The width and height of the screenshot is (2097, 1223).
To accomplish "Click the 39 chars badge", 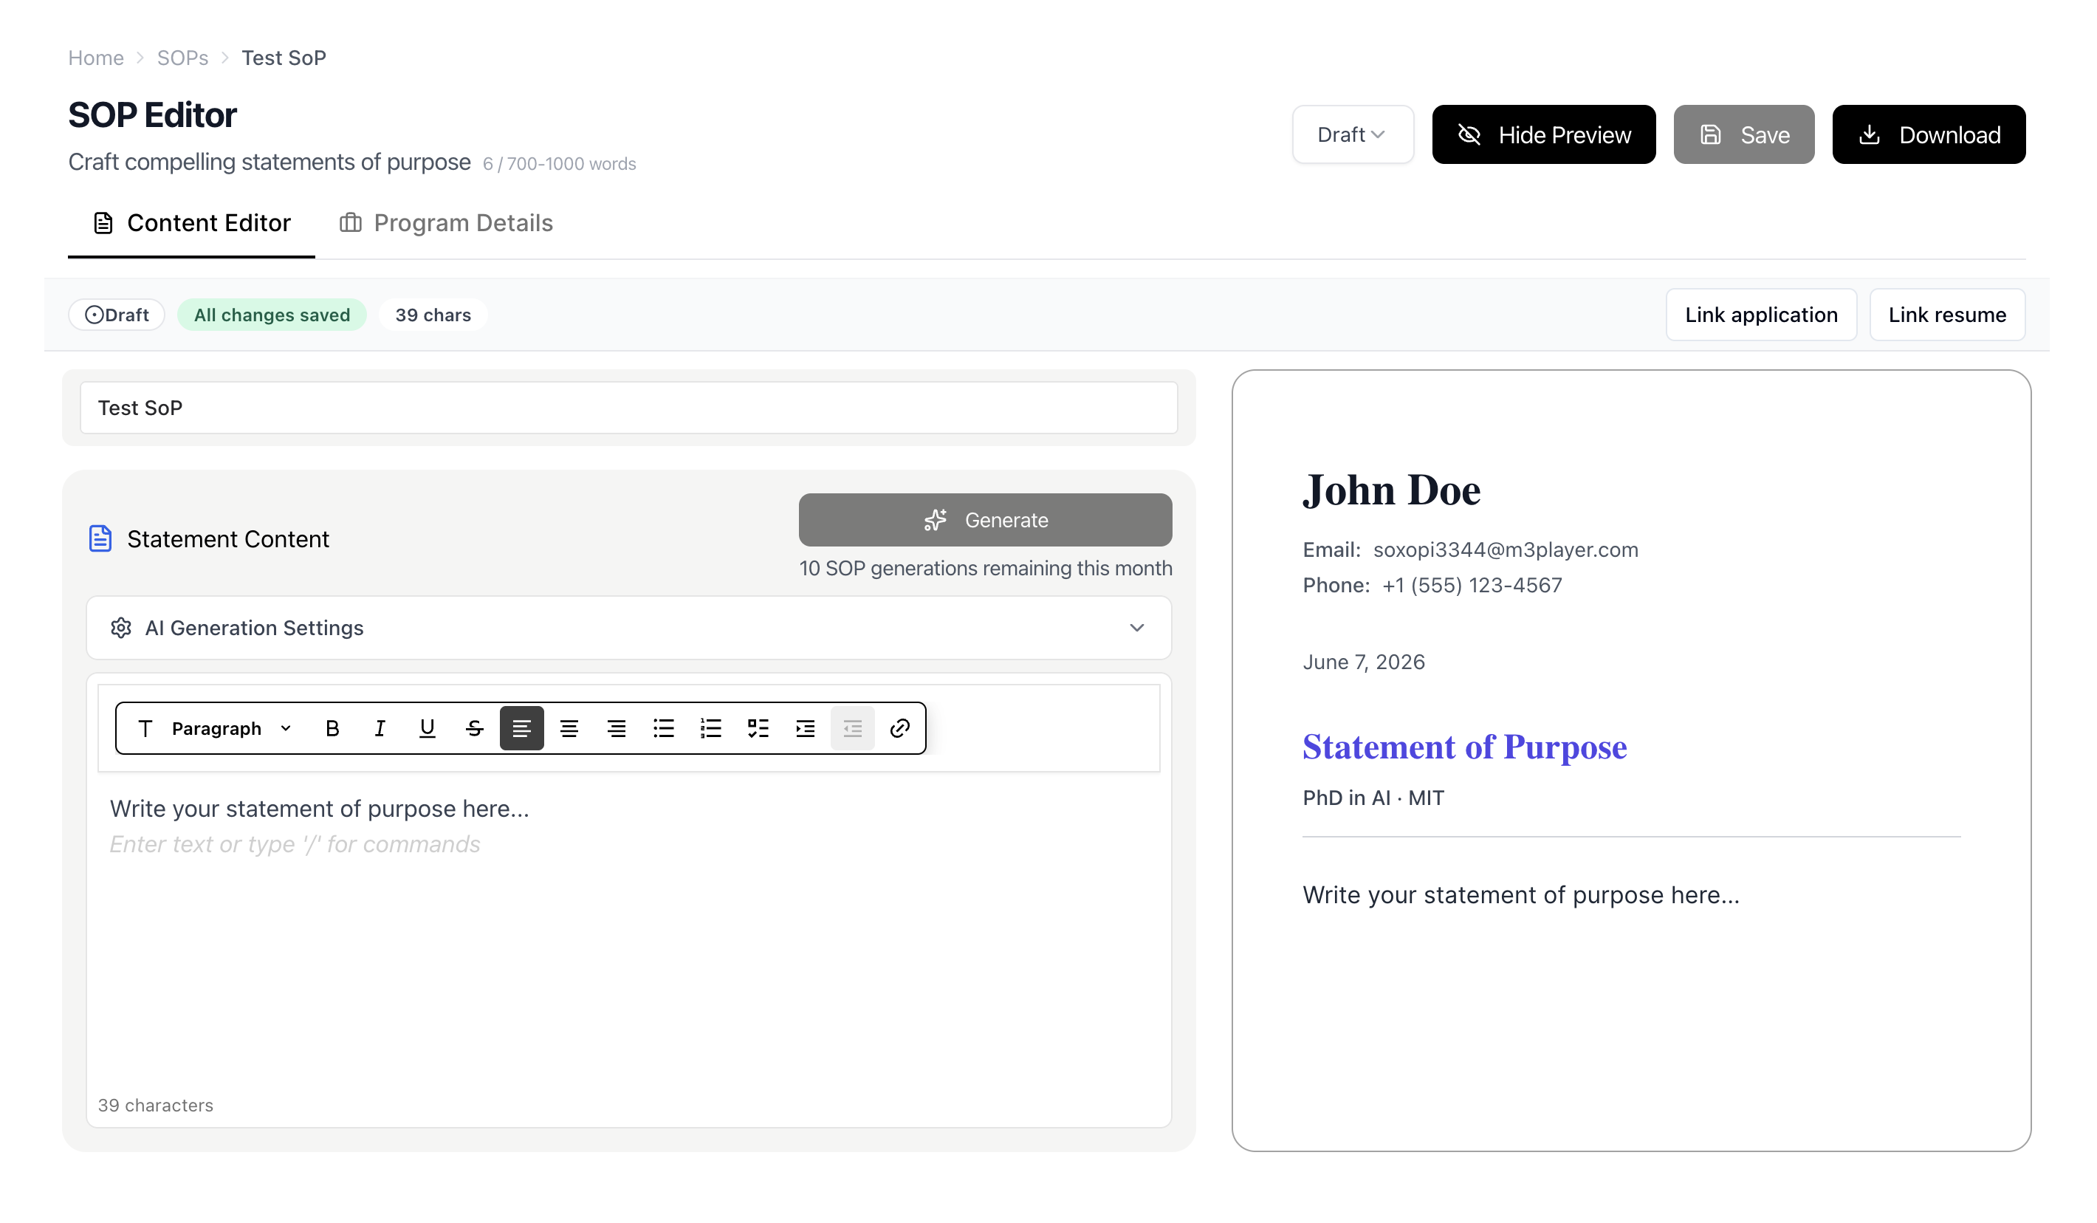I will [x=433, y=315].
